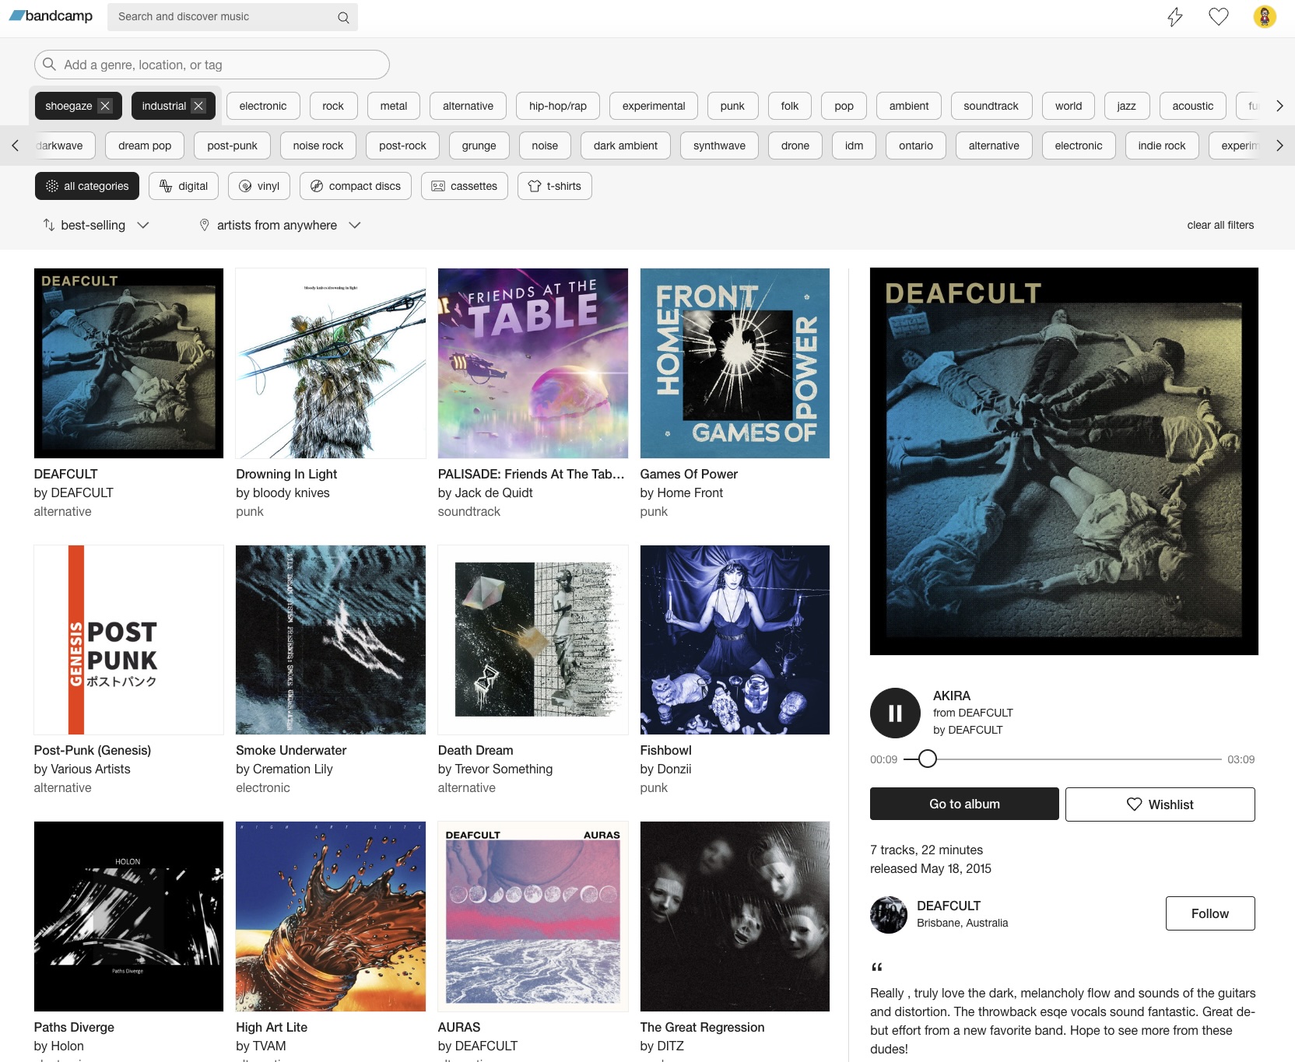Open the Bandcamp home logo
Viewport: 1295px width, 1062px height.
click(51, 16)
